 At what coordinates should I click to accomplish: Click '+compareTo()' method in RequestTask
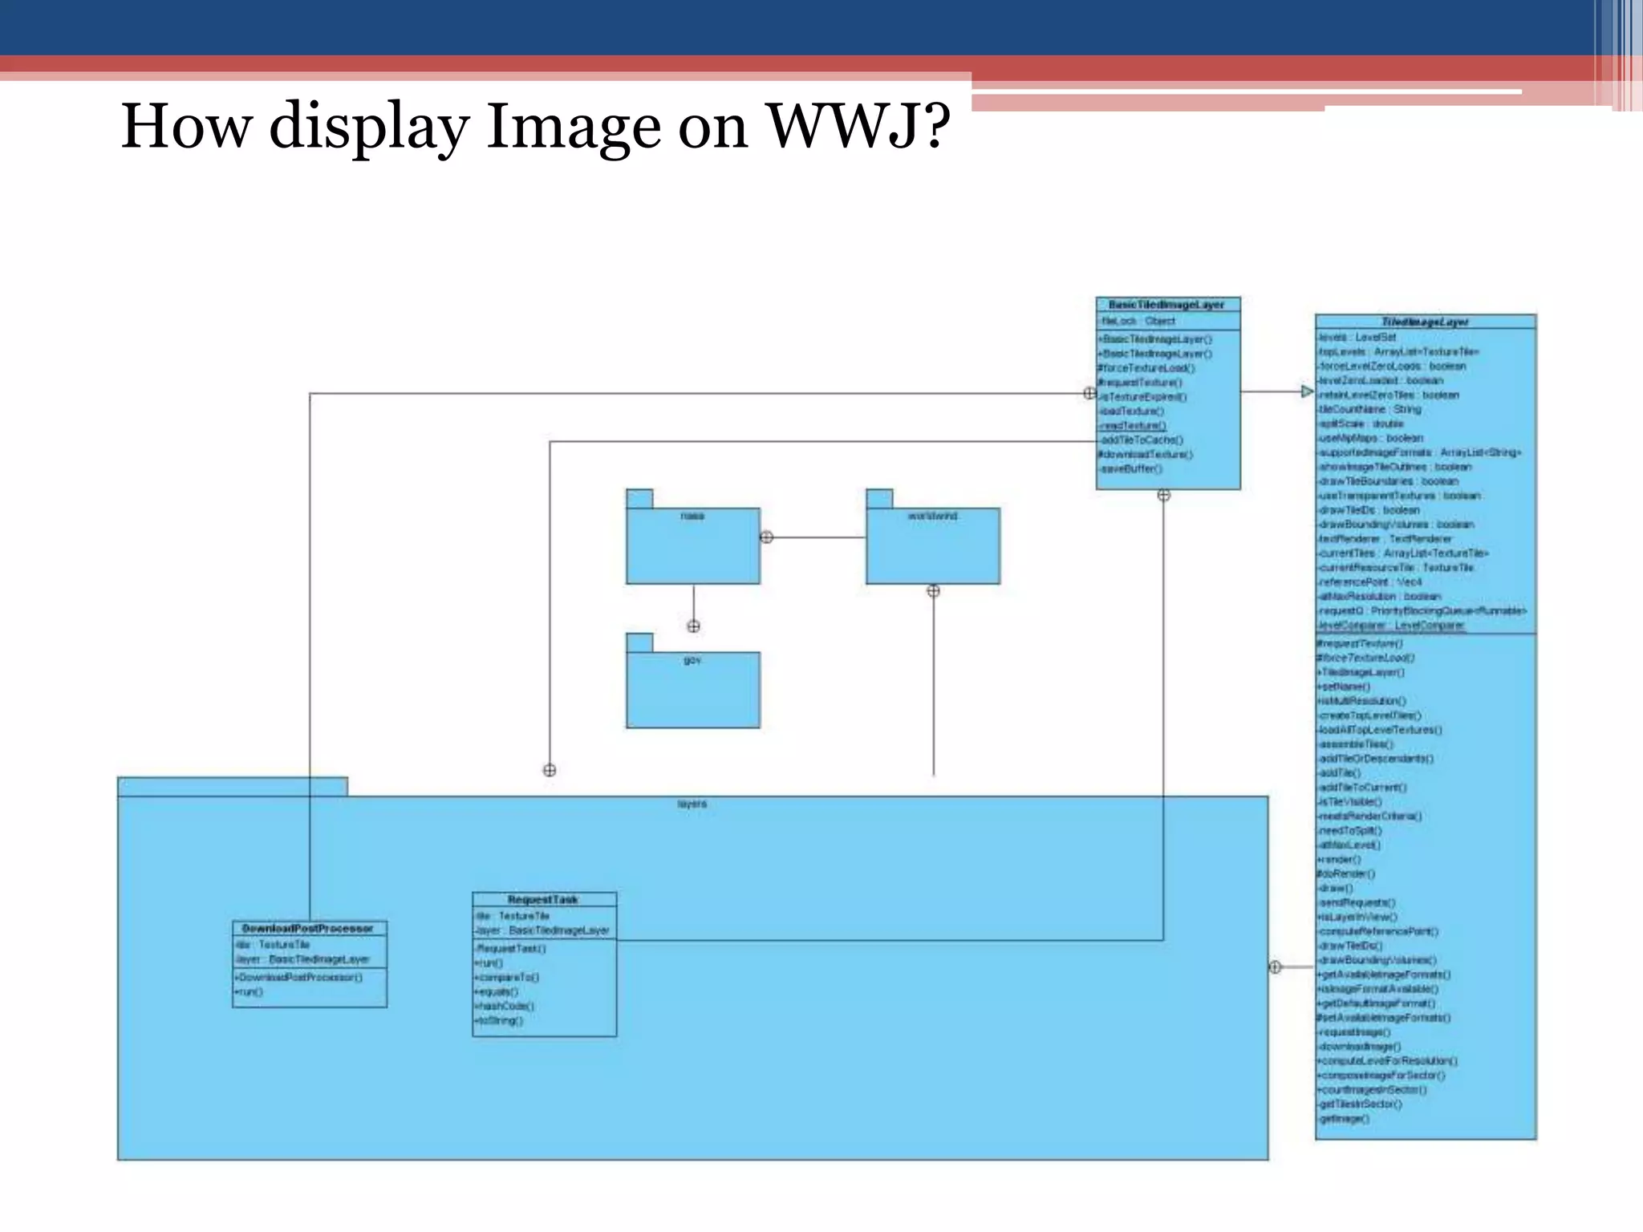507,977
